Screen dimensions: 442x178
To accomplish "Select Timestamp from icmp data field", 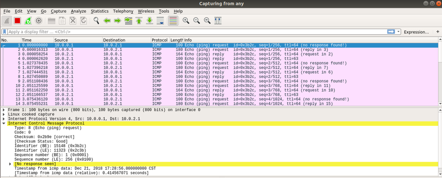I will point(85,168).
